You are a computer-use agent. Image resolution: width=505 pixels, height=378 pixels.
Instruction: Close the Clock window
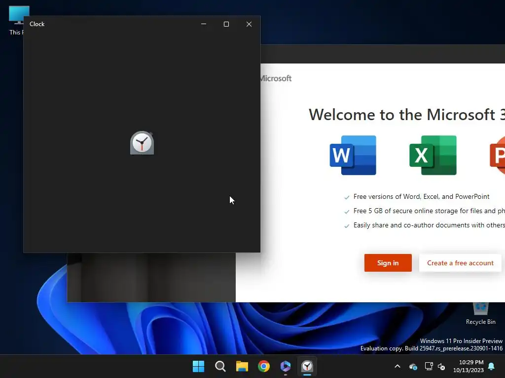249,24
